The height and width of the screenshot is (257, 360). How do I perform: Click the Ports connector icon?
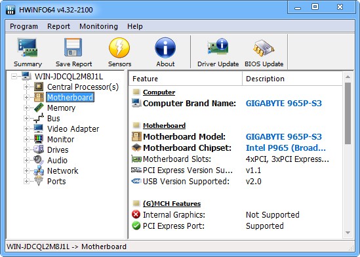tap(39, 181)
